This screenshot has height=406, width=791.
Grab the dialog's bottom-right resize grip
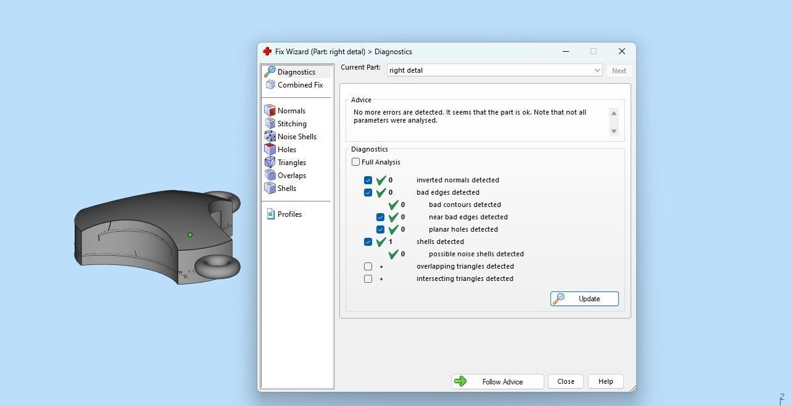632,388
